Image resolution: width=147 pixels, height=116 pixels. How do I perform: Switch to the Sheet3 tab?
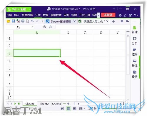pyautogui.click(x=56, y=104)
